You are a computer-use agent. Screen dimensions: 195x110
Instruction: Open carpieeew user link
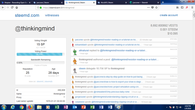(80, 102)
